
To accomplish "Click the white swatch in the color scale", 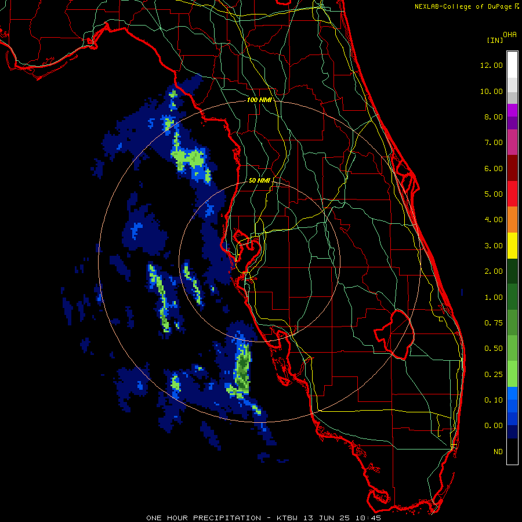I will pyautogui.click(x=512, y=64).
